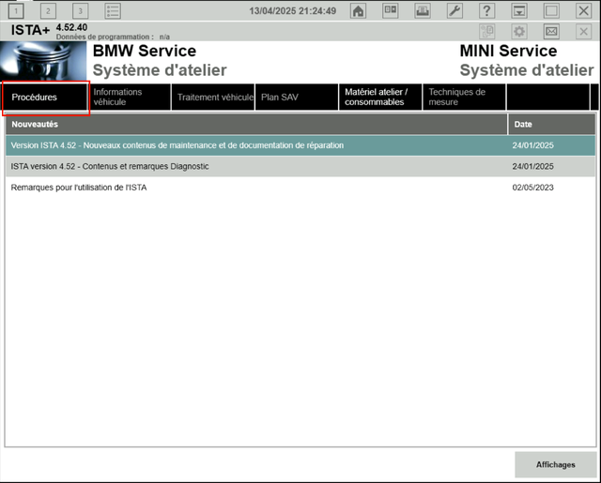Open the operations list icon

point(113,10)
